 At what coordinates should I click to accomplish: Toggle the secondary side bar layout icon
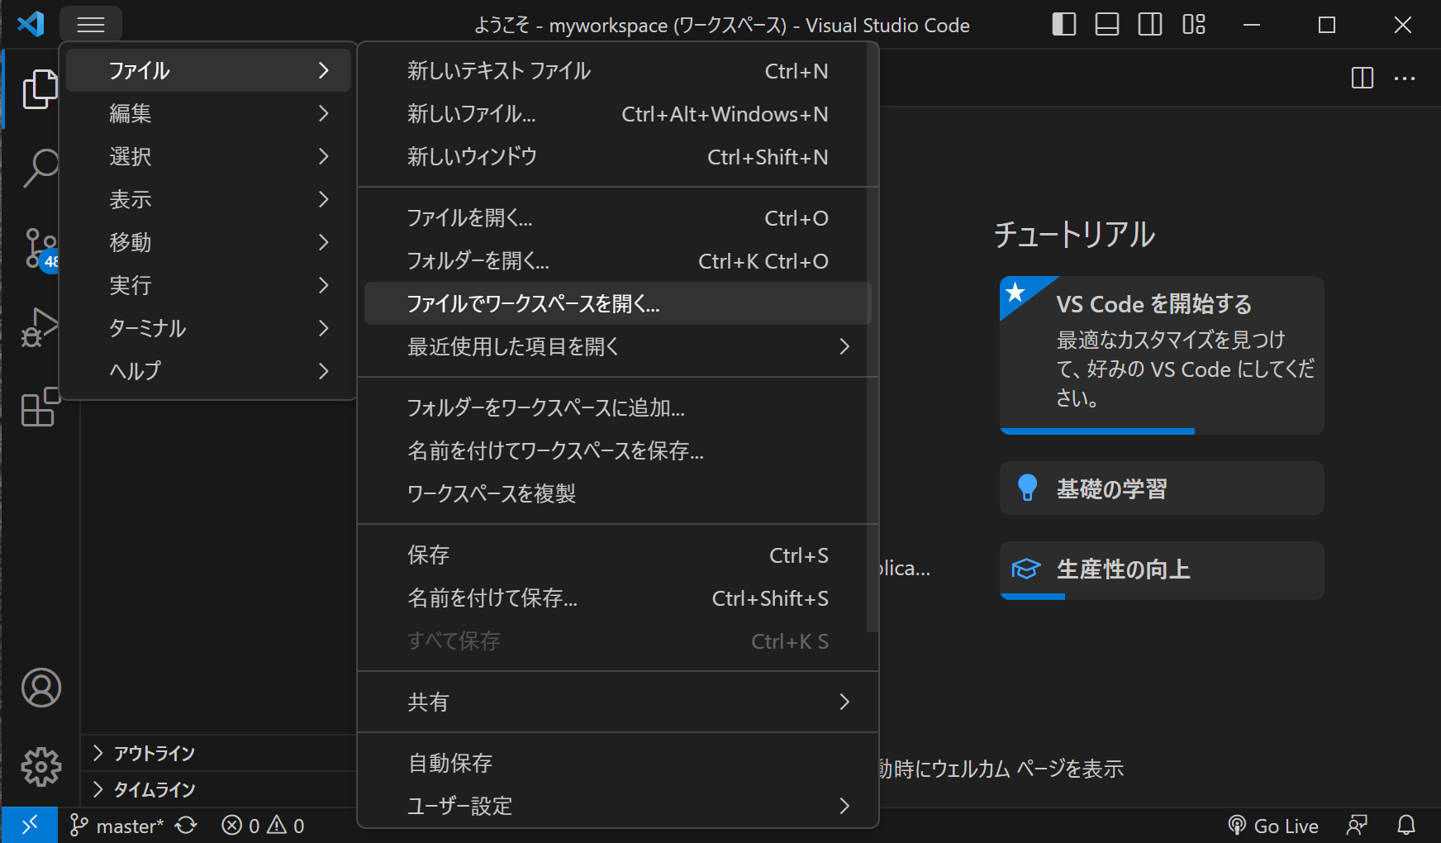click(x=1150, y=25)
